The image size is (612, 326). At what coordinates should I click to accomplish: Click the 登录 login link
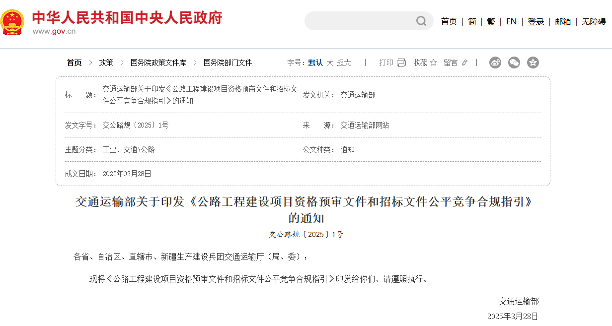(x=536, y=22)
